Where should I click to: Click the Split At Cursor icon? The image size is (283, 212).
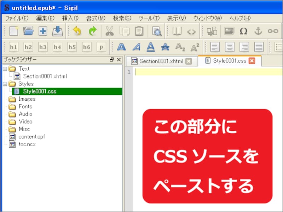coord(212,31)
